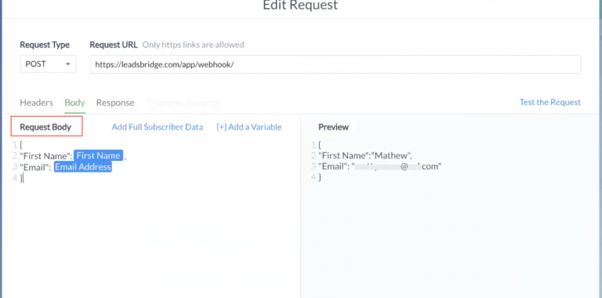The width and height of the screenshot is (602, 298).
Task: Select the First Name variable chip
Action: coord(98,155)
